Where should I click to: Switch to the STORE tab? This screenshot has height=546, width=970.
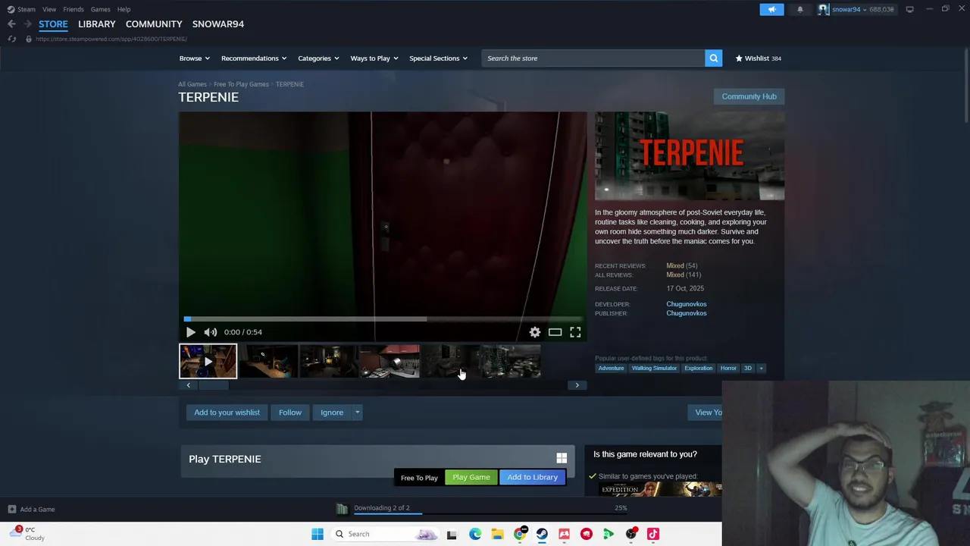53,24
